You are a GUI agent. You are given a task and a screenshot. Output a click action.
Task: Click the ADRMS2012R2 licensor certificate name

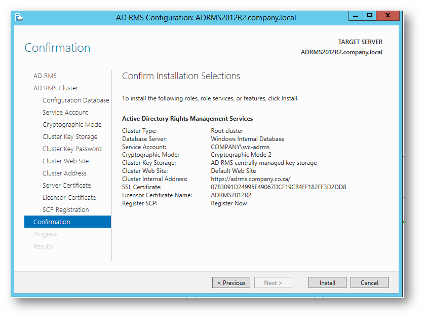click(x=231, y=195)
